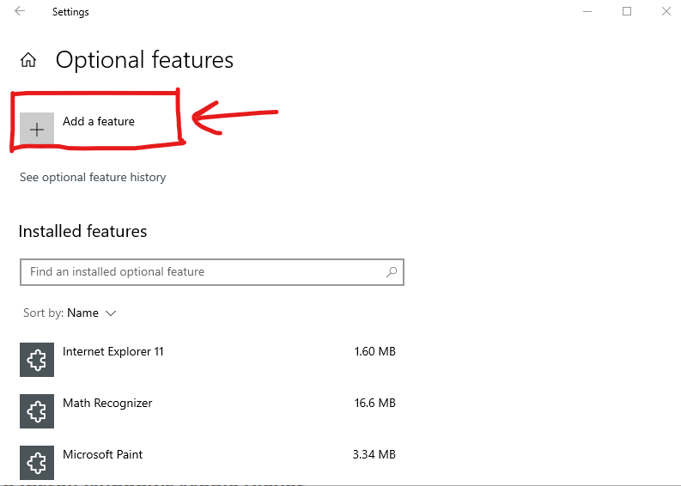Minimize the Settings window
681x486 pixels.
[x=587, y=11]
